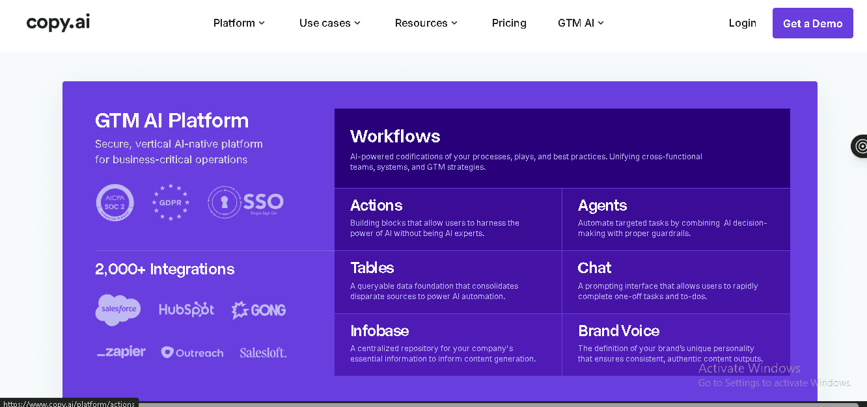
Task: Click the Gong integration logo
Action: 258,310
